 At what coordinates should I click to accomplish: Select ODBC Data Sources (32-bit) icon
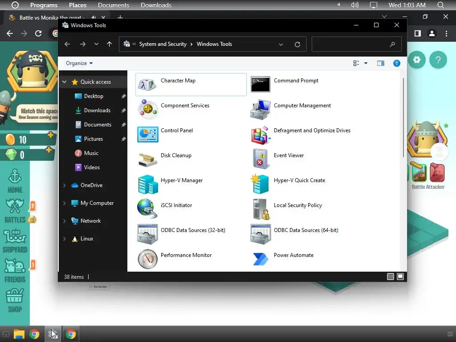[147, 234]
